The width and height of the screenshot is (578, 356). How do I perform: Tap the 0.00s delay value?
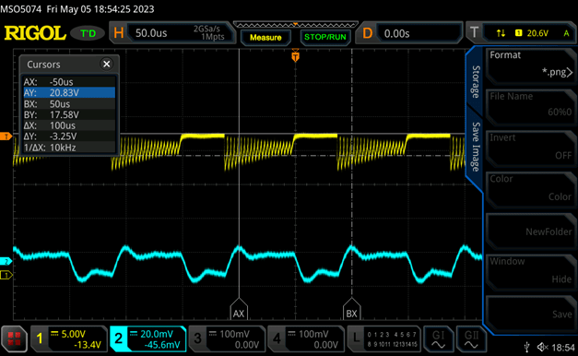point(396,33)
